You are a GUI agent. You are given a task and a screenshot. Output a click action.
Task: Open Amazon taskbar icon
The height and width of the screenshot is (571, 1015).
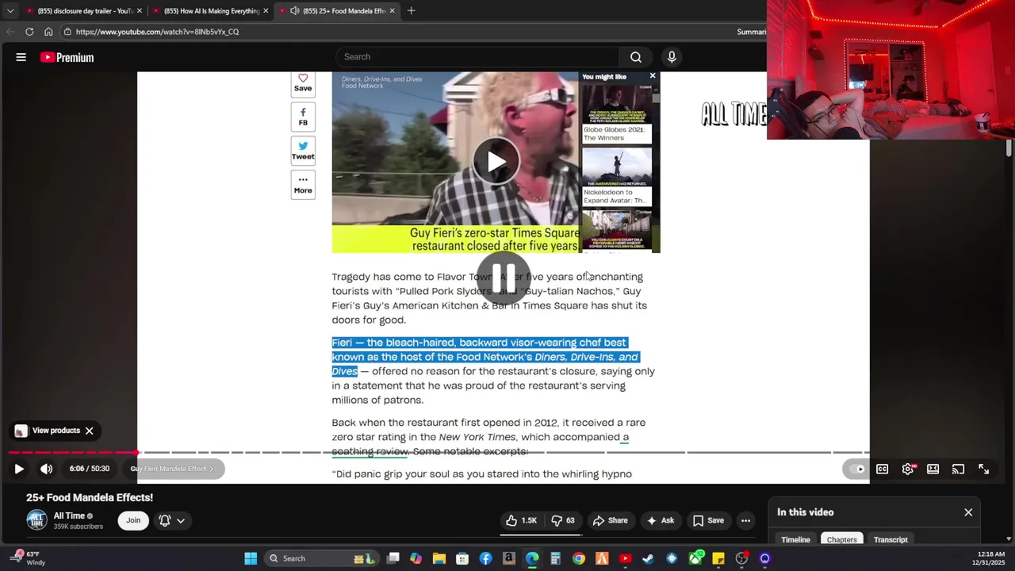tap(509, 558)
